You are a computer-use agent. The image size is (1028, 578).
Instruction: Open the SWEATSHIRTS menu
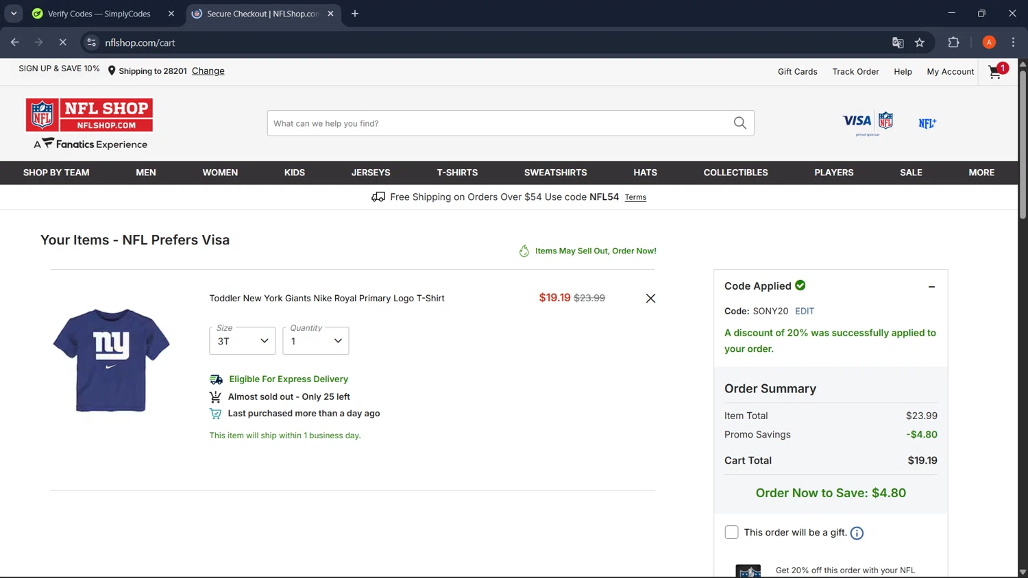tap(556, 173)
